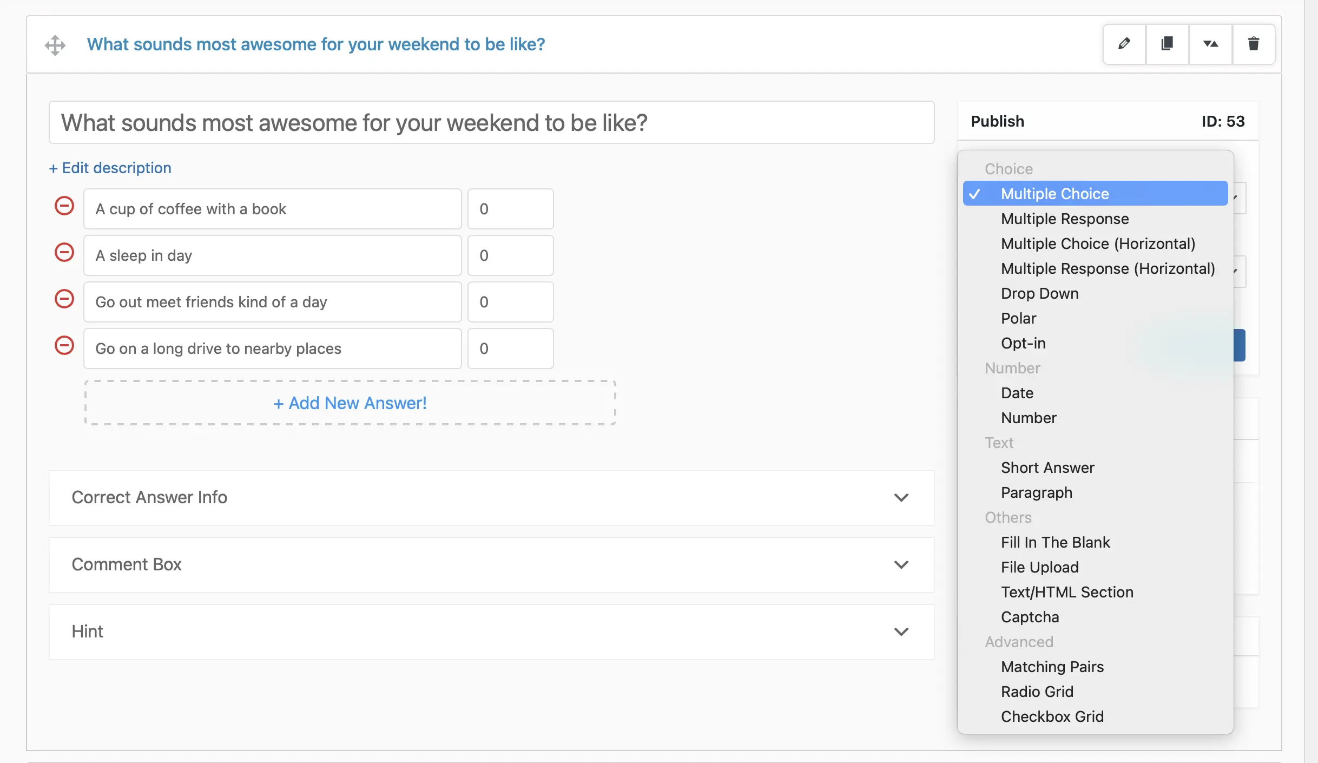Expand the Comment Box section
Image resolution: width=1318 pixels, height=763 pixels.
[901, 563]
